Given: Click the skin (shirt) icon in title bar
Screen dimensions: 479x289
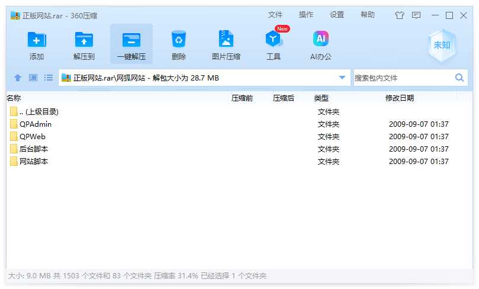Looking at the screenshot, I should pyautogui.click(x=399, y=15).
